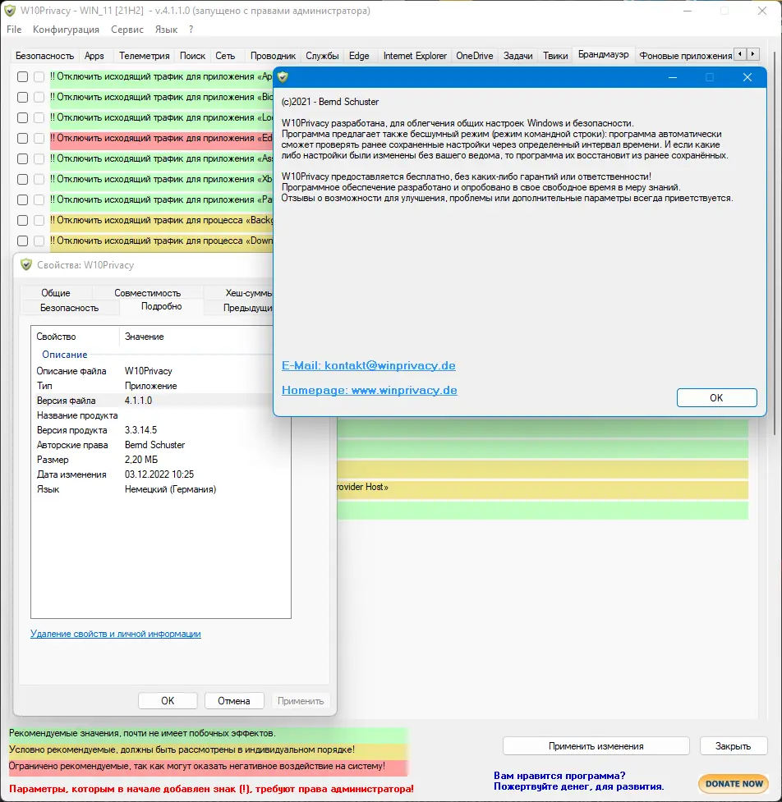Screen dimensions: 782x802
Task: Close the About dialog with the X
Action: (x=747, y=77)
